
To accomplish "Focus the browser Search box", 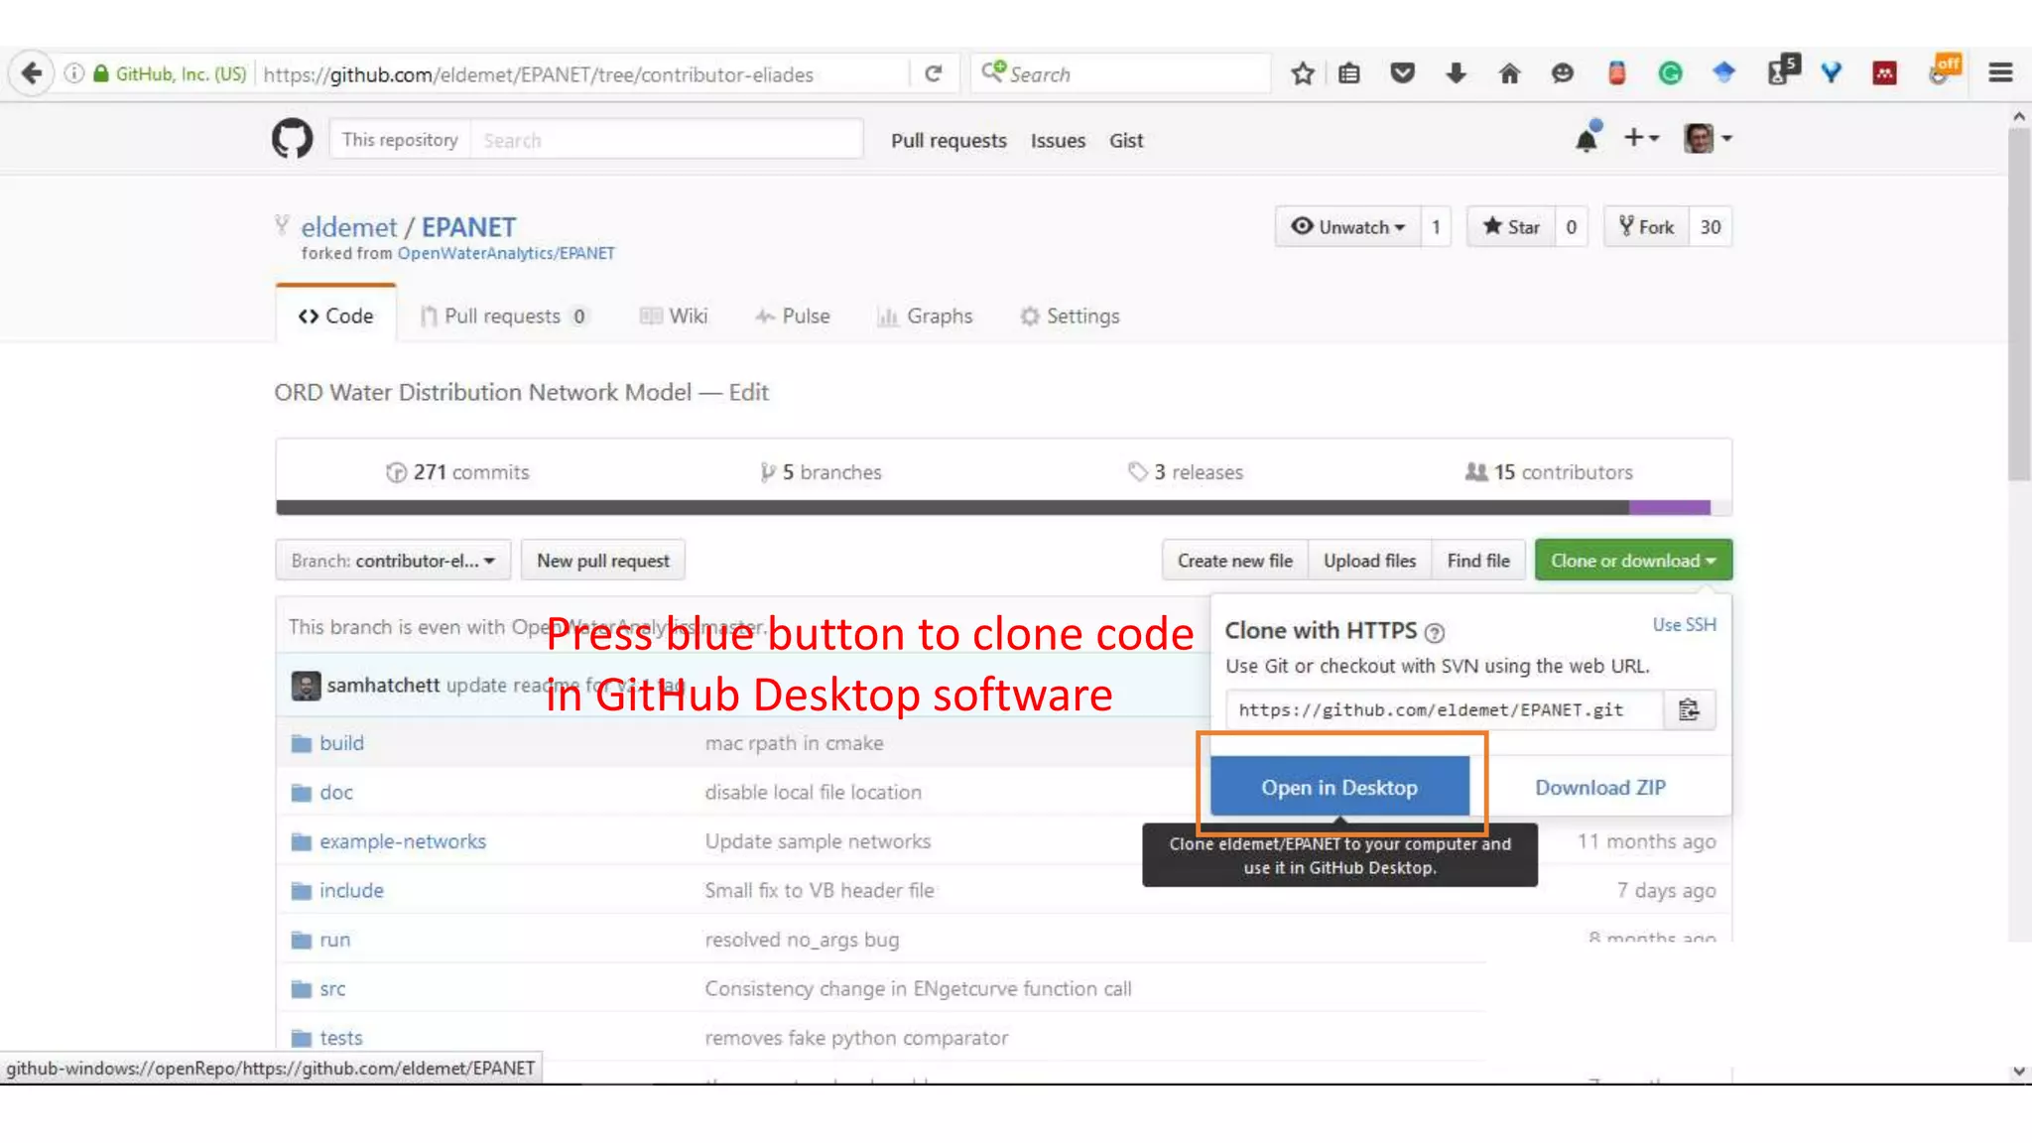I will tap(1119, 73).
